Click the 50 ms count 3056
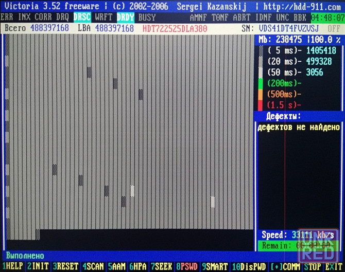 pyautogui.click(x=315, y=72)
